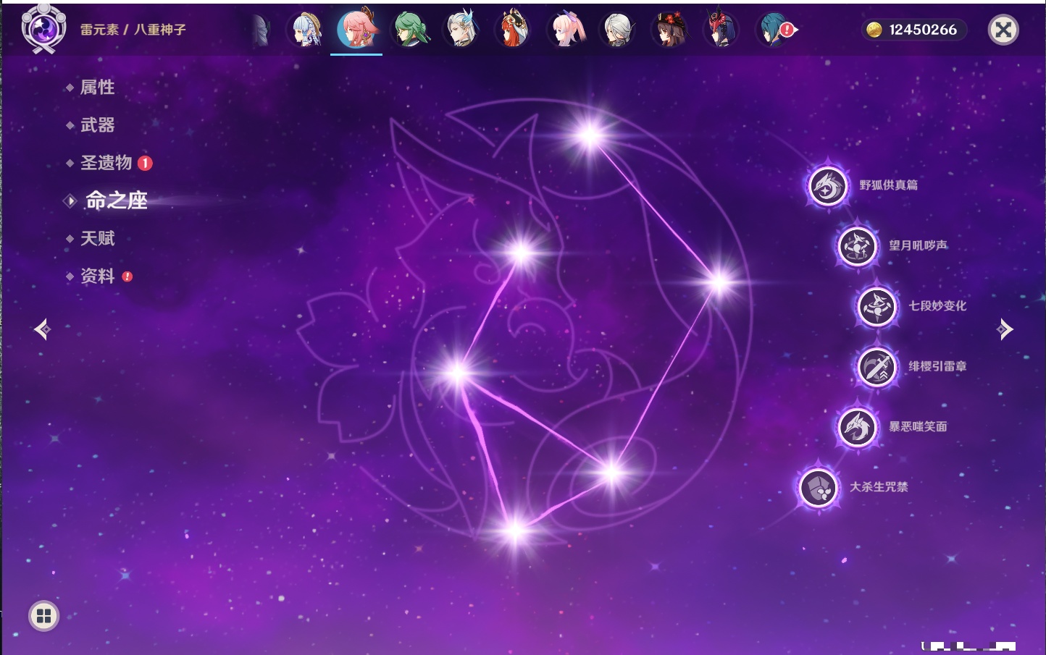Click the 雷元素 / 八重神子 title text
Image resolution: width=1046 pixels, height=655 pixels.
(x=133, y=30)
